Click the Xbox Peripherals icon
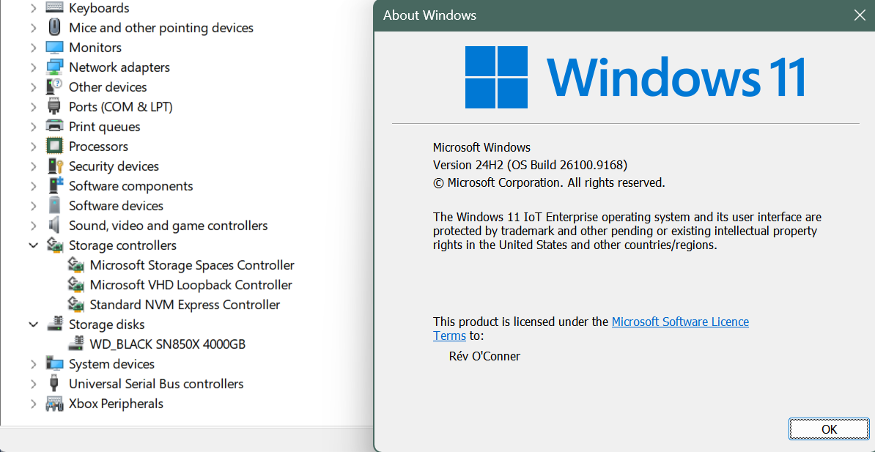Viewport: 875px width, 452px height. (54, 404)
